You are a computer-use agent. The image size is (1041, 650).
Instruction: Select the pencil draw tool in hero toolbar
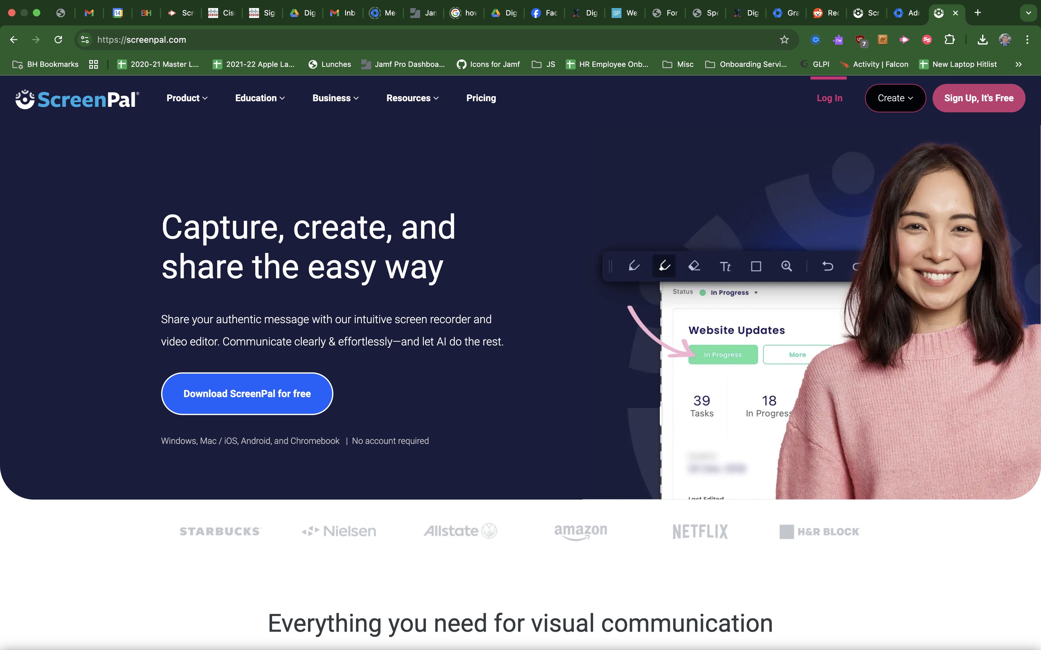click(x=634, y=266)
